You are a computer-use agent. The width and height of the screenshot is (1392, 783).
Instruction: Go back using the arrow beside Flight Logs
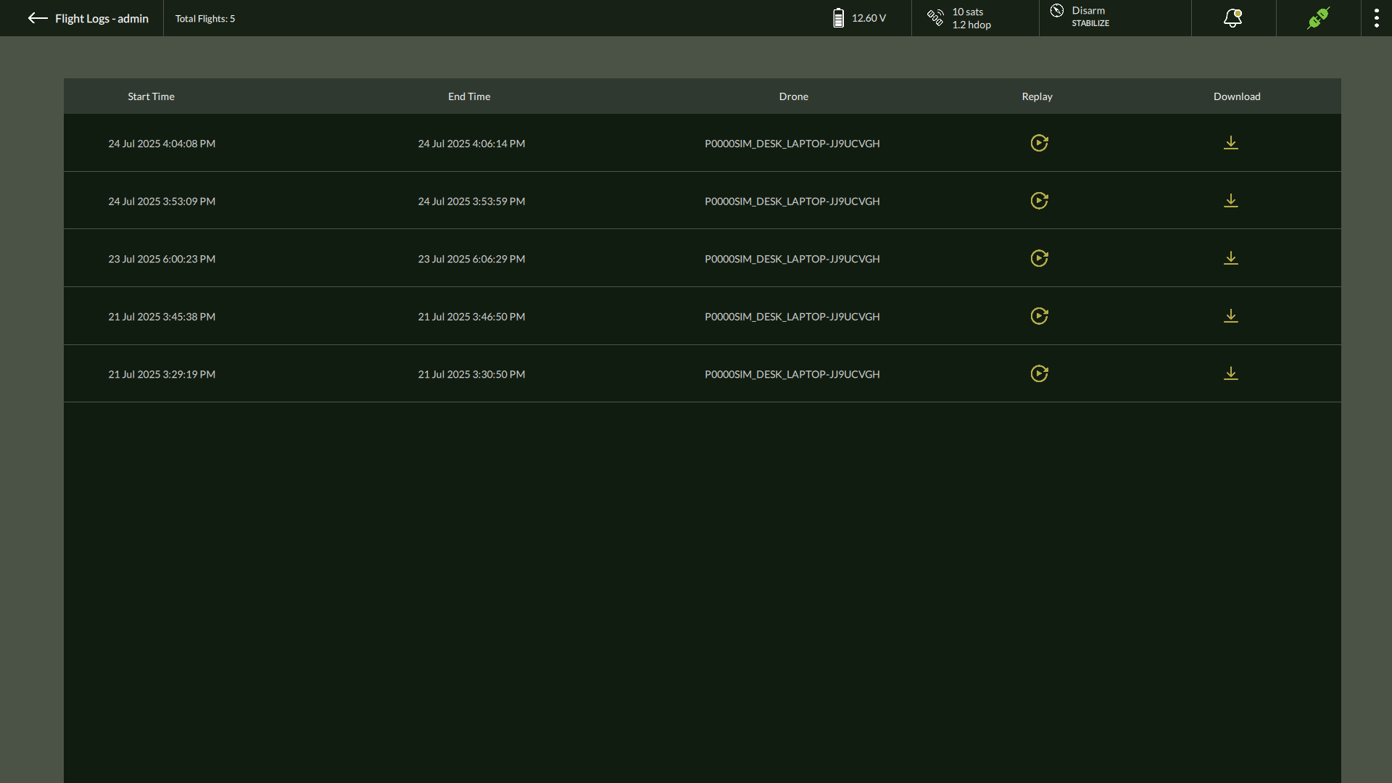[38, 18]
